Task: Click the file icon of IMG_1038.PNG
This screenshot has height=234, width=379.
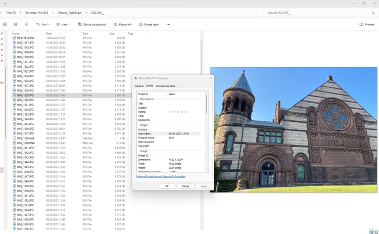Action: [x=14, y=143]
